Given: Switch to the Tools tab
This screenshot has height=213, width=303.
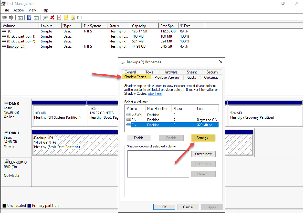Looking at the screenshot, I should coord(149,72).
